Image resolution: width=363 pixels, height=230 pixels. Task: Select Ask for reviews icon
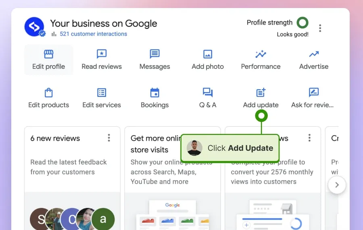[x=314, y=92]
